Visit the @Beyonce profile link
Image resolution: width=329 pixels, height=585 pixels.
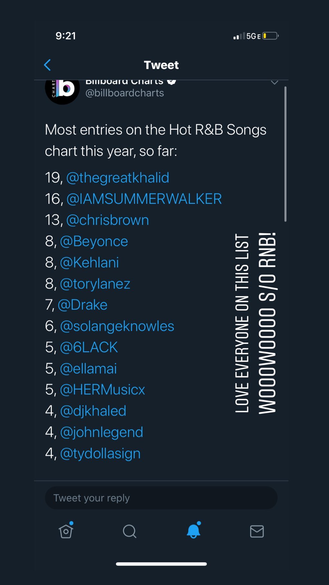pyautogui.click(x=94, y=241)
